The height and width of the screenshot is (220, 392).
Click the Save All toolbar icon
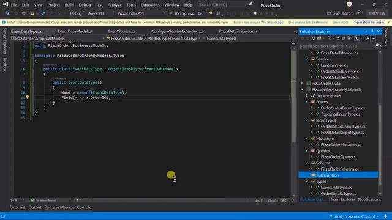tap(43, 13)
